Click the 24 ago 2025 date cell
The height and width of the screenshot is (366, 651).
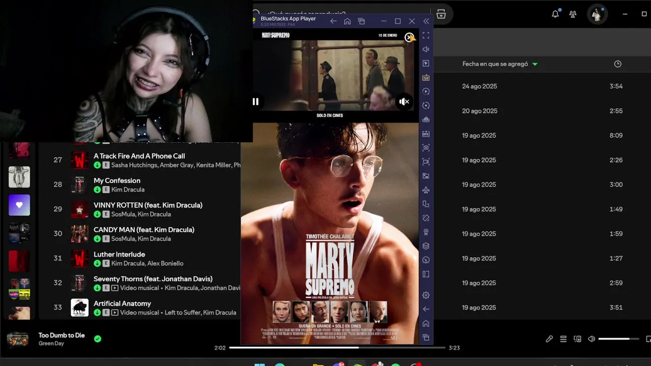(x=479, y=86)
